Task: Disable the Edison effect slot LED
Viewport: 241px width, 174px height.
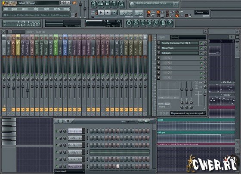Action: [201, 53]
